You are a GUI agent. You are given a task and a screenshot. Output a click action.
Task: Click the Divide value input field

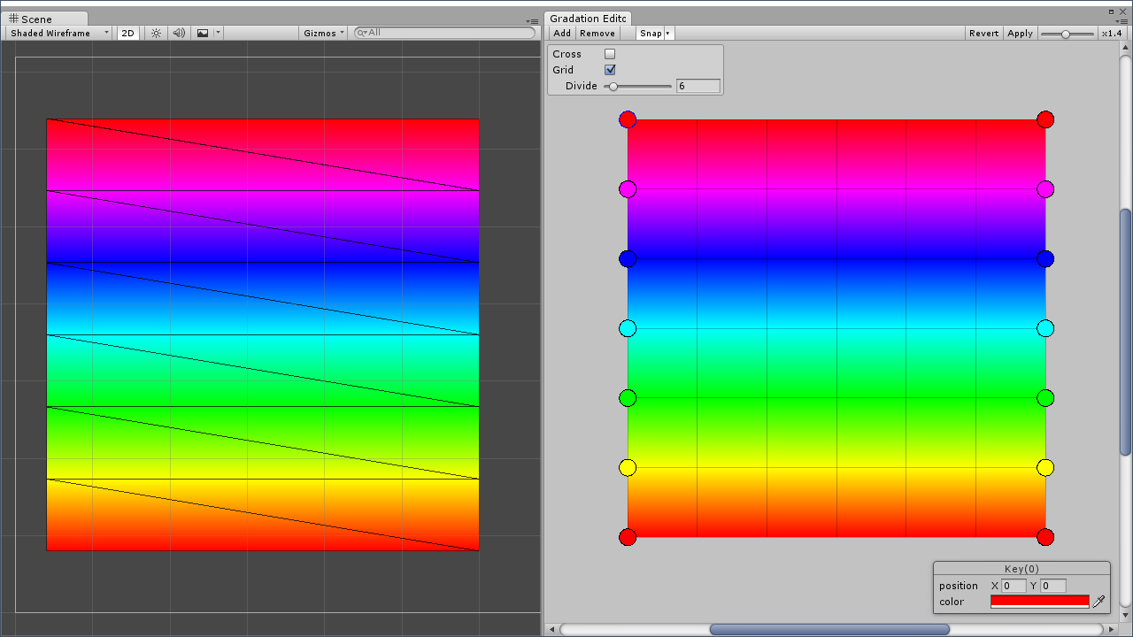pos(698,86)
